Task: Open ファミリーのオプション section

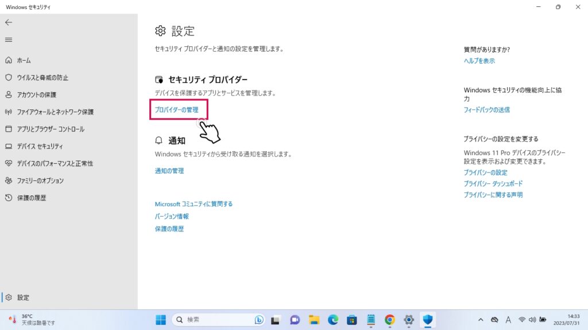Action: tap(40, 180)
